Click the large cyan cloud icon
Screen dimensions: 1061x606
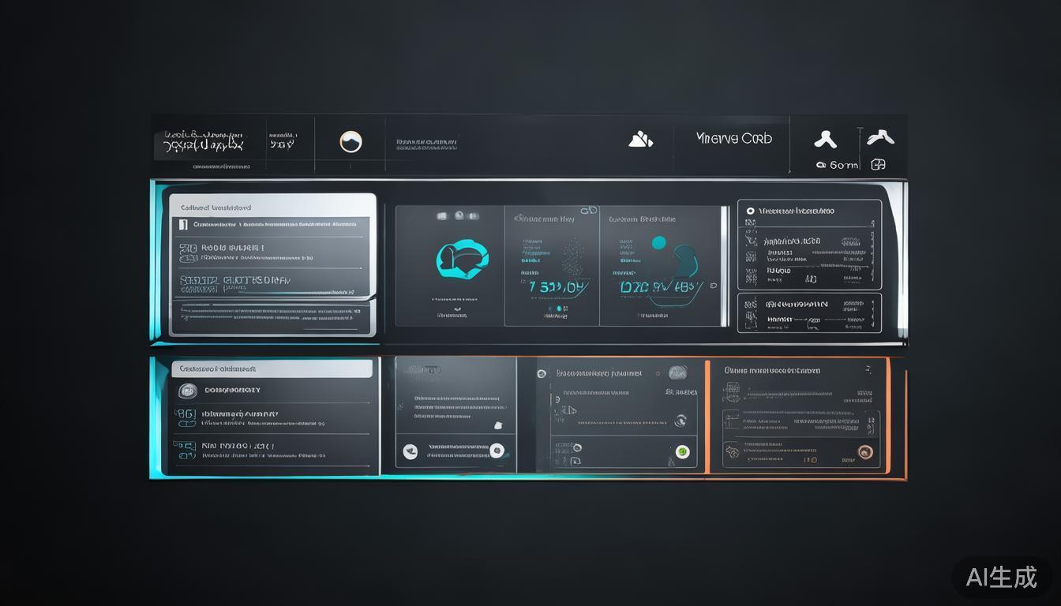(462, 258)
